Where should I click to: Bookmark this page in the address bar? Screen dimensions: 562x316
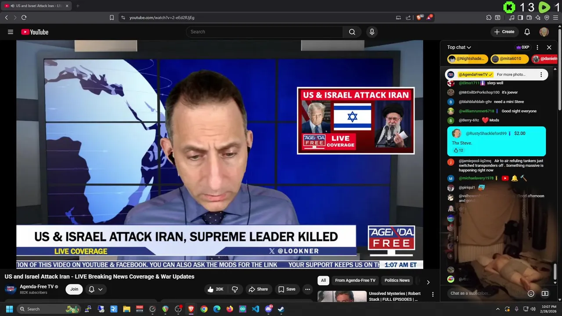tap(112, 18)
